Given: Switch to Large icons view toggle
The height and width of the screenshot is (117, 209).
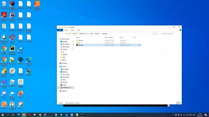Looking at the screenshot, I should point(180,103).
